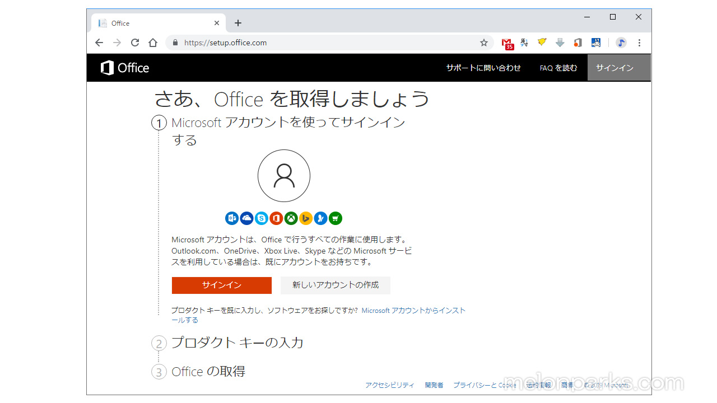This screenshot has height=403, width=717.
Task: Maximize the Chrome window
Action: (x=613, y=17)
